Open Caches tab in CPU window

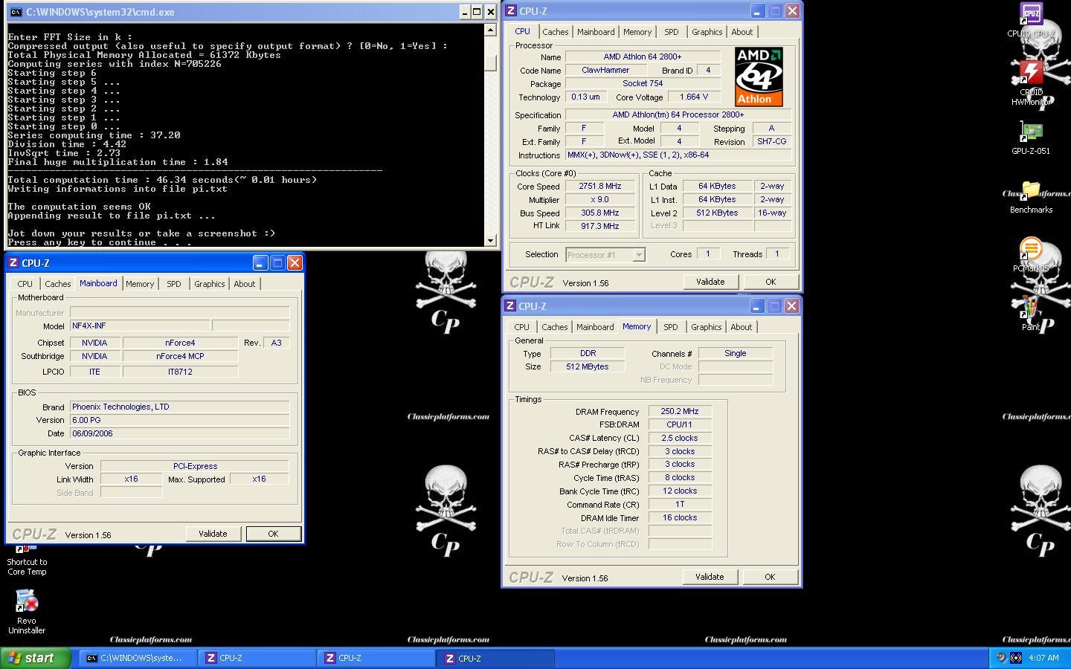coord(555,32)
